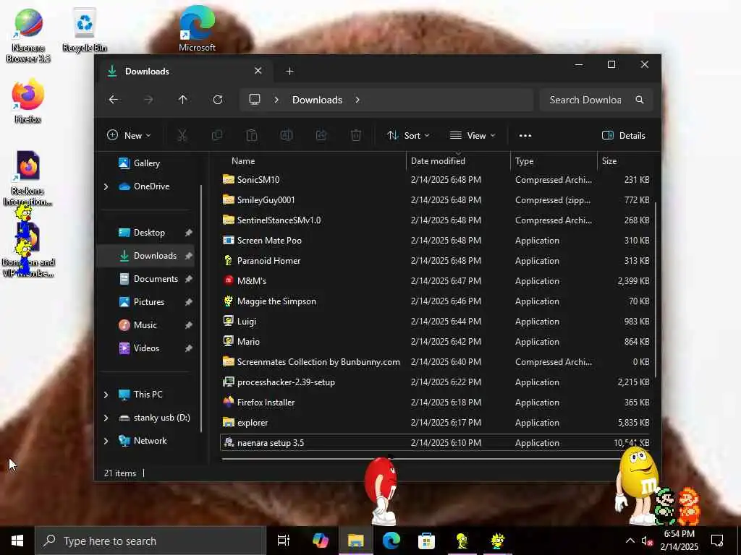Select Videos in navigation pane
This screenshot has height=555, width=741.
pos(146,348)
